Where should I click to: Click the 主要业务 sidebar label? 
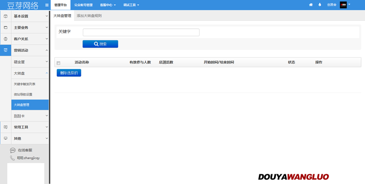click(21, 27)
